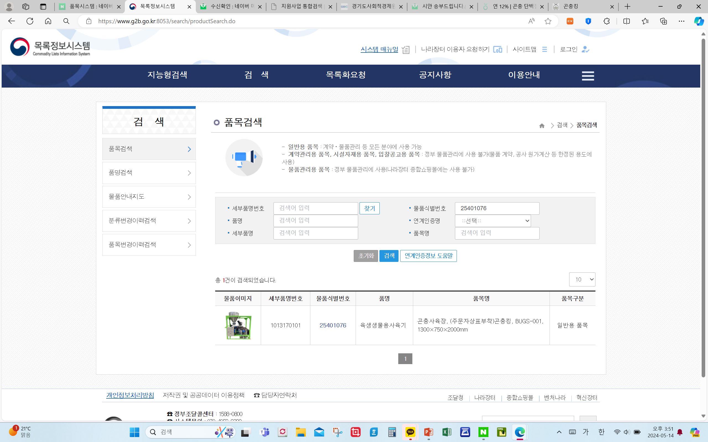708x442 pixels.
Task: Show hidden system tray icons chevron
Action: point(559,432)
